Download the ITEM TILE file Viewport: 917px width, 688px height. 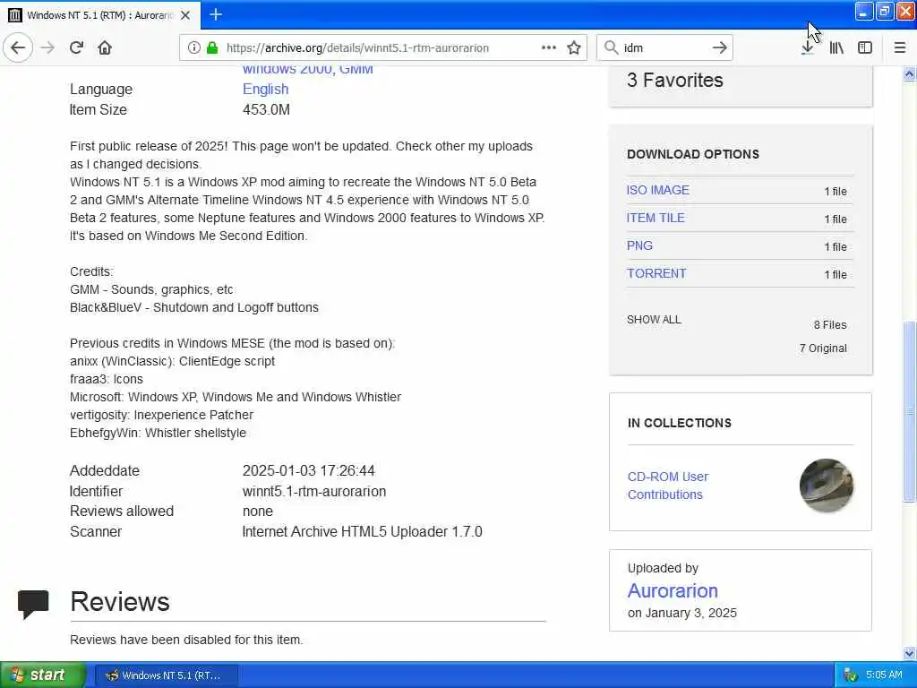click(x=656, y=218)
